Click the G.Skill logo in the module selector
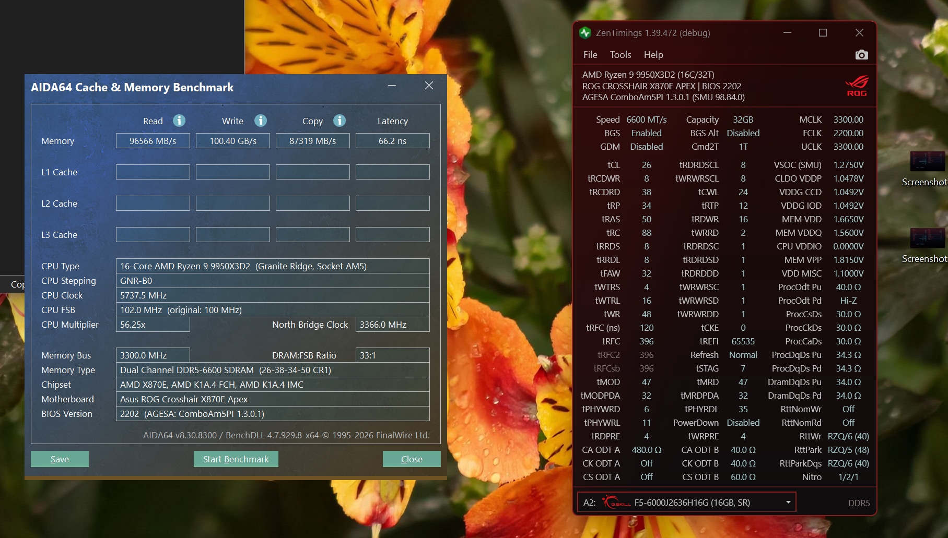 [x=616, y=503]
